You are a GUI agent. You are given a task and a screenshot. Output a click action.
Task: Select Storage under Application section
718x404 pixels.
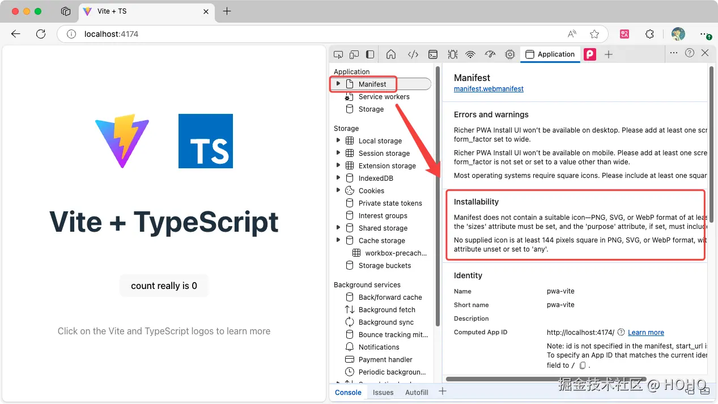pyautogui.click(x=371, y=109)
